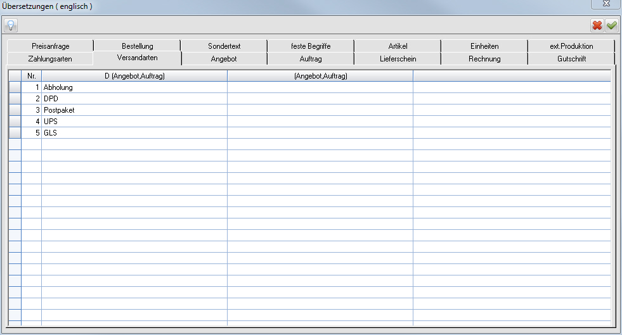The image size is (622, 335).
Task: Close the Übersetzungen window
Action: 606,4
